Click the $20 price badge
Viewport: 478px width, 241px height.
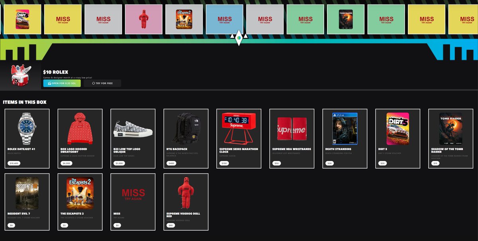click(383, 163)
